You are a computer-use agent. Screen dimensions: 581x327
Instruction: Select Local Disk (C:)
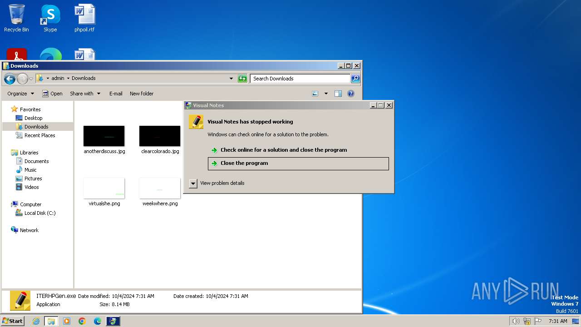point(35,213)
